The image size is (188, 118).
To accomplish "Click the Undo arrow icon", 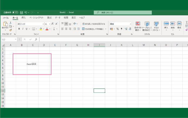I will pyautogui.click(x=26, y=12).
